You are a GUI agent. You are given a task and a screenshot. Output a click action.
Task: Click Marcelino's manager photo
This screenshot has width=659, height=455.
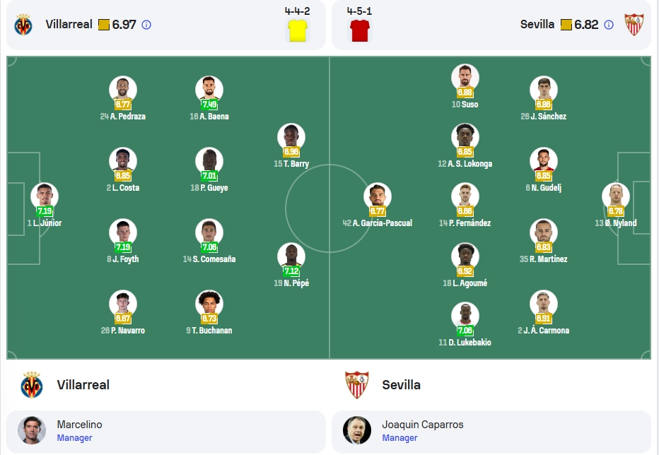pyautogui.click(x=32, y=431)
